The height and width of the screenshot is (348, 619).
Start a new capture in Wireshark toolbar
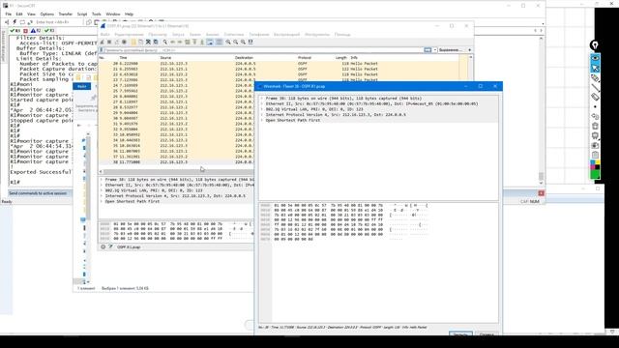point(103,42)
